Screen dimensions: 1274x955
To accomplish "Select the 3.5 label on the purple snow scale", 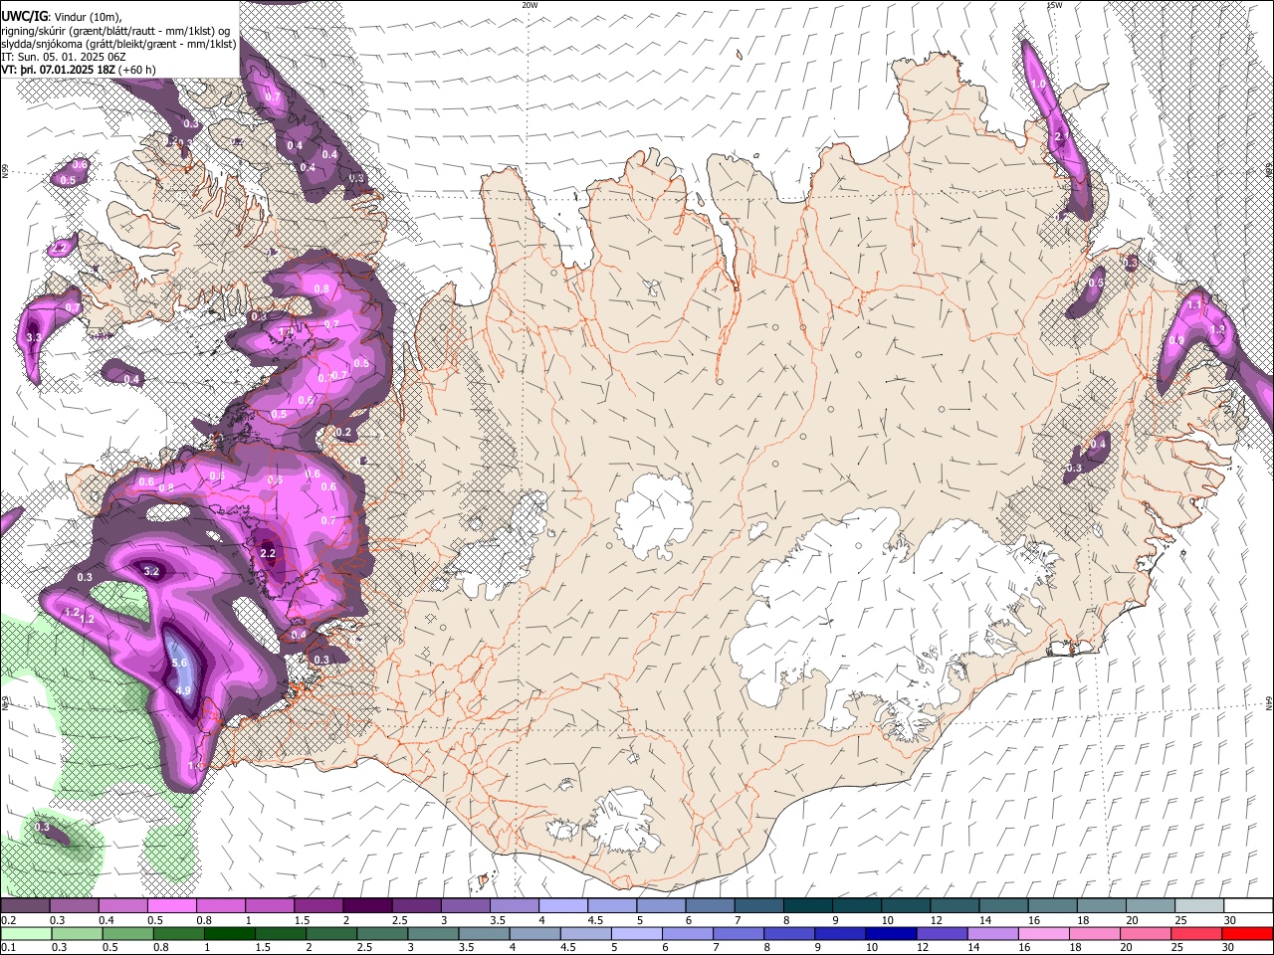I will tap(497, 920).
